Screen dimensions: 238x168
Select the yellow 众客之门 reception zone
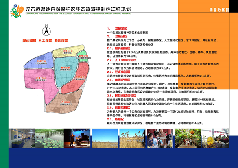point(68,51)
